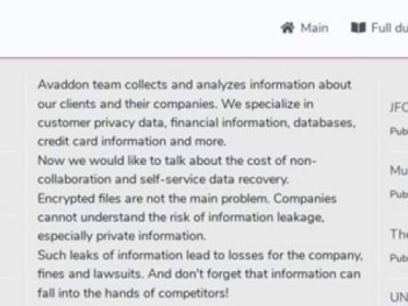Click the Published label under Mu entry
This screenshot has height=306, width=408.
tap(398, 194)
